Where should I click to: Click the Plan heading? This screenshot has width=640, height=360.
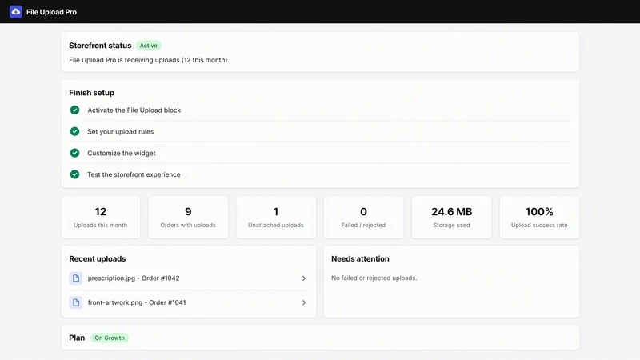[77, 338]
